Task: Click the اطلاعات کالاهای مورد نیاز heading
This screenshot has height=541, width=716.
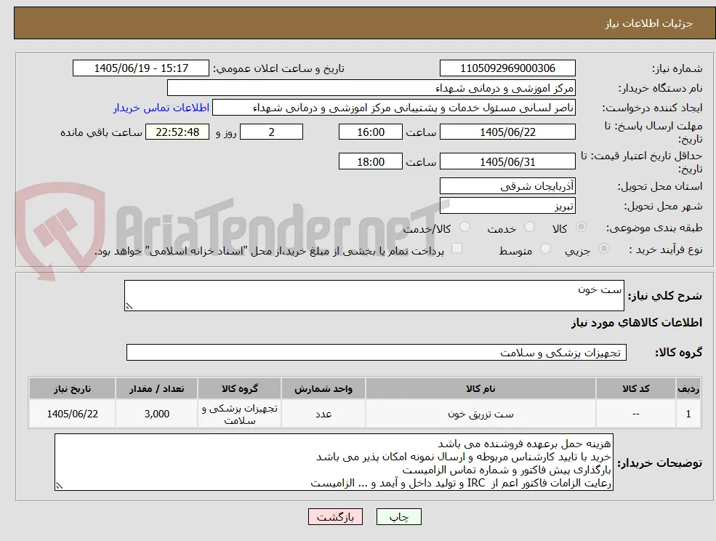Action: point(637,323)
